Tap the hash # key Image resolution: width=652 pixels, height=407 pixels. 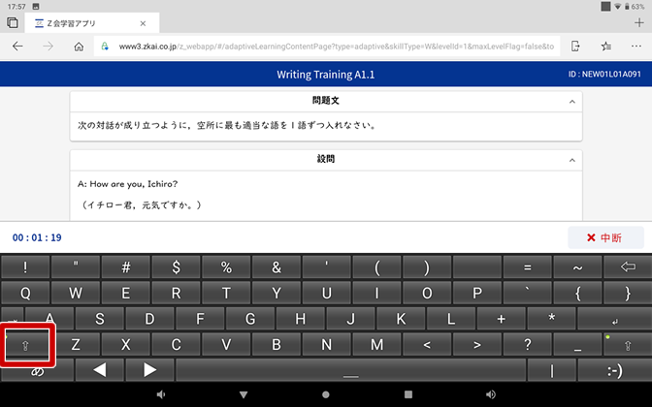[x=125, y=266]
